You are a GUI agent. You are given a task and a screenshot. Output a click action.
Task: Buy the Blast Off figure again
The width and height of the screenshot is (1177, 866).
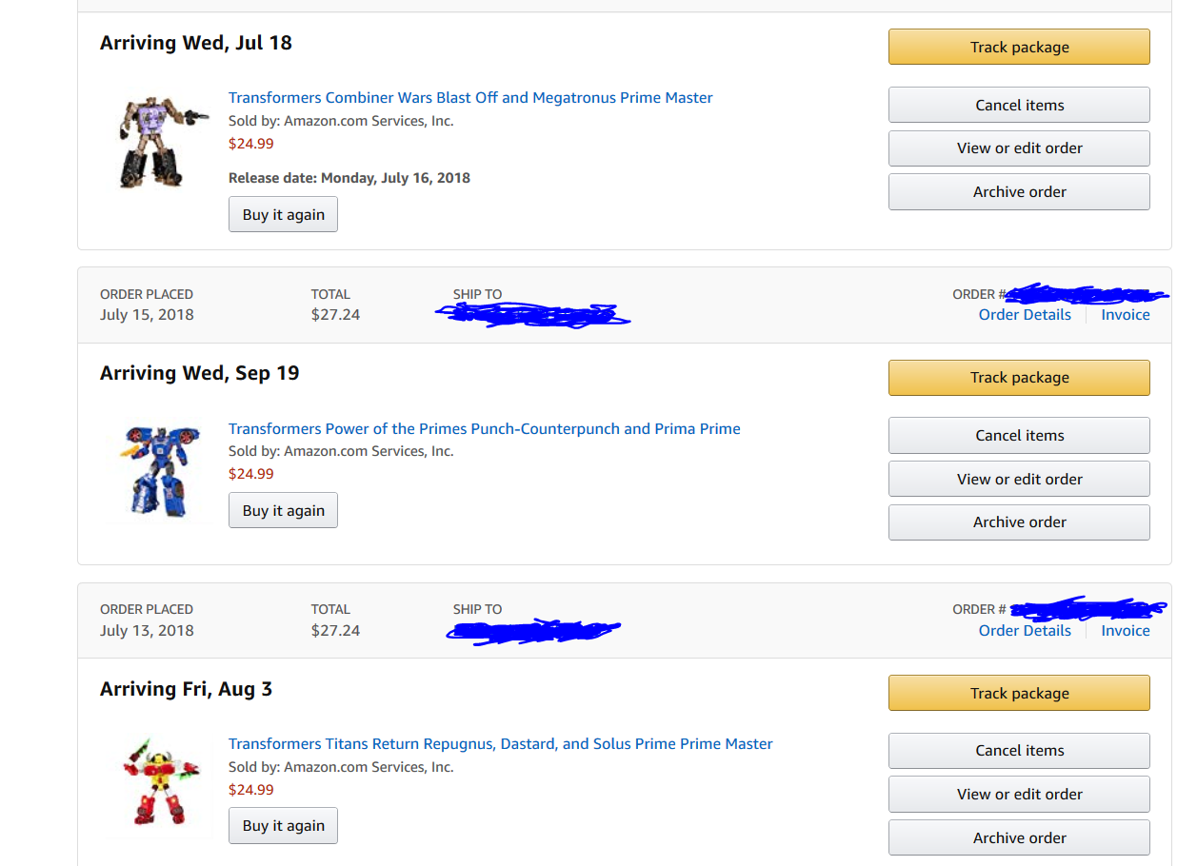point(283,215)
